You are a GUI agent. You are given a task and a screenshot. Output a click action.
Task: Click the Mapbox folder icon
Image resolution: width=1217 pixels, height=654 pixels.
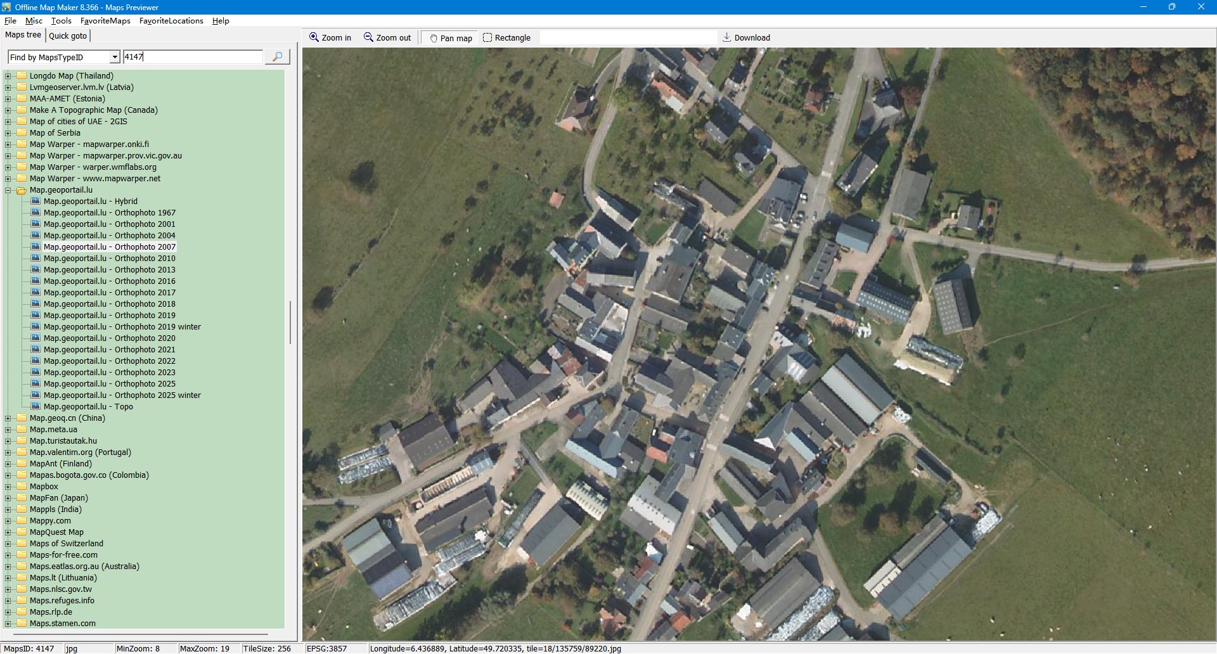[x=22, y=487]
